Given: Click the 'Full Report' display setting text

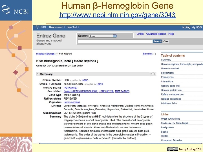Looking at the screenshot, I should click(x=65, y=54).
